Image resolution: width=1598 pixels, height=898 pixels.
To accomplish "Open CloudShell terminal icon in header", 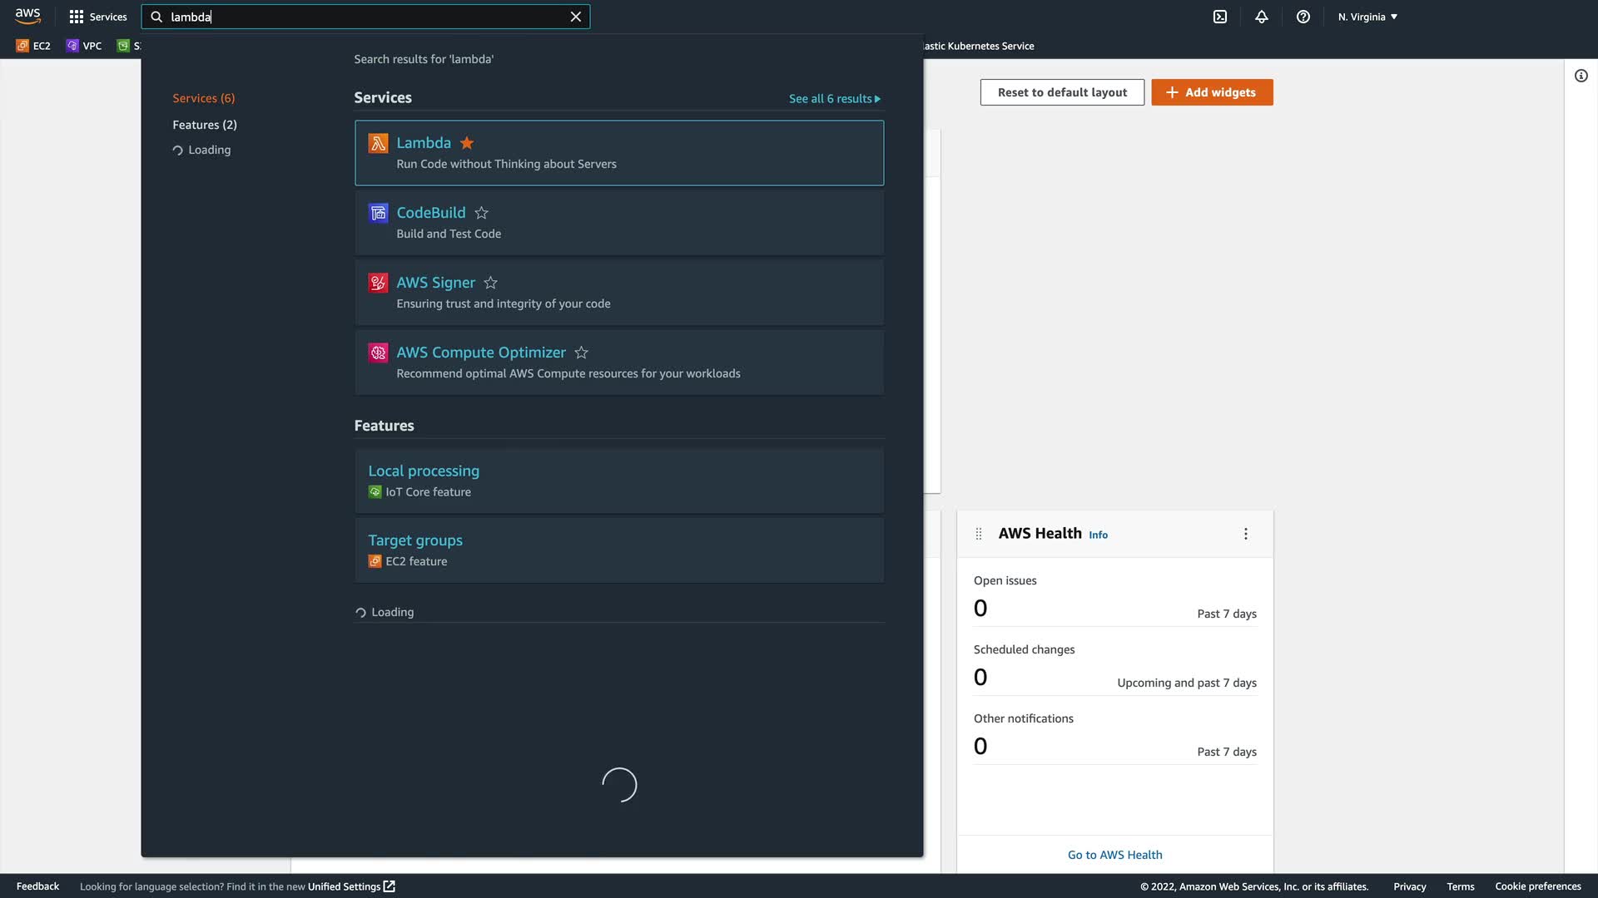I will pyautogui.click(x=1220, y=17).
